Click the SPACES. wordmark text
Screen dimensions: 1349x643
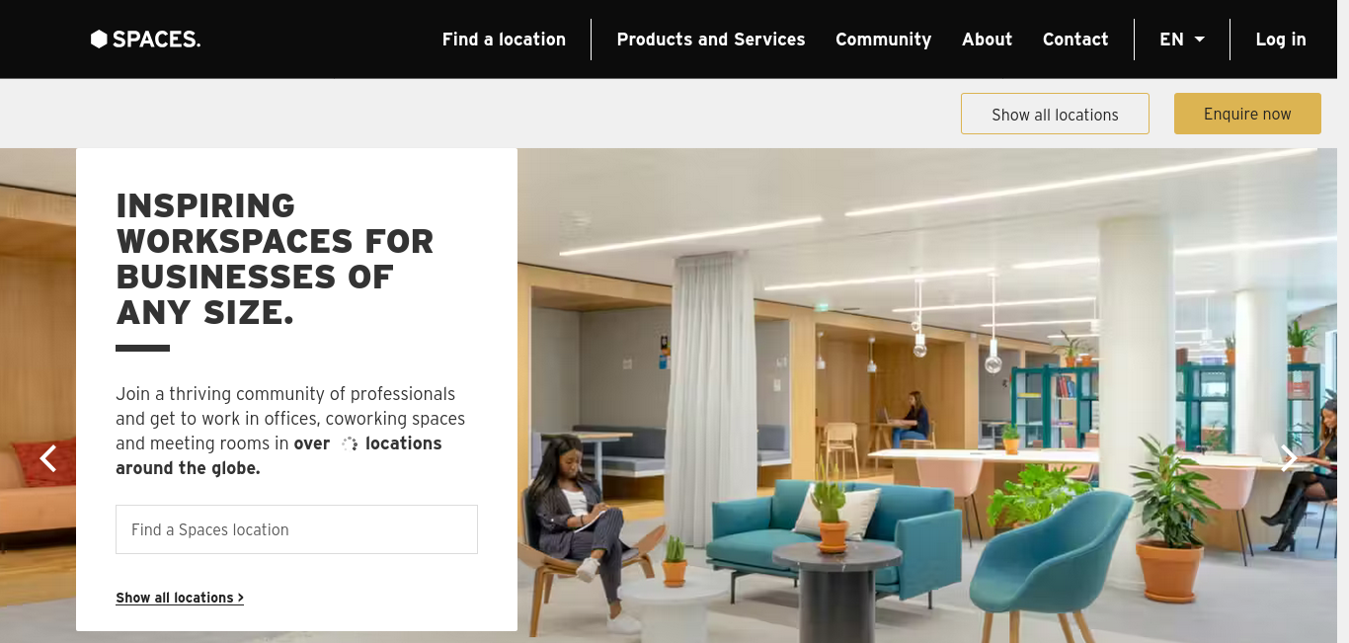click(x=156, y=40)
